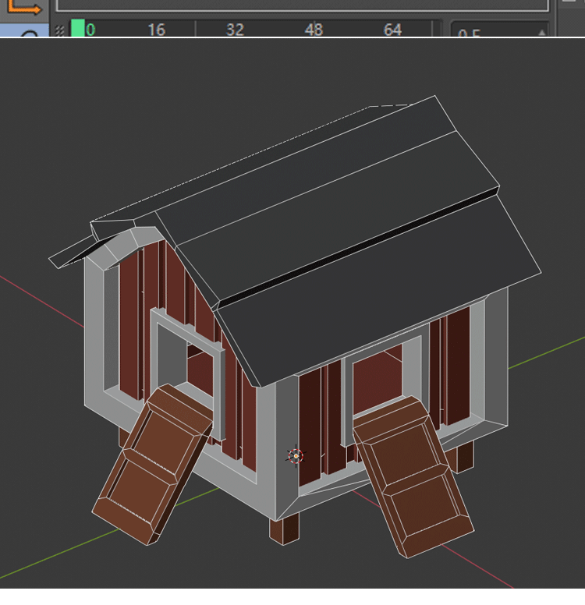Viewport: 585px width, 605px height.
Task: Jump to frame 32 on the timeline
Action: [x=235, y=30]
